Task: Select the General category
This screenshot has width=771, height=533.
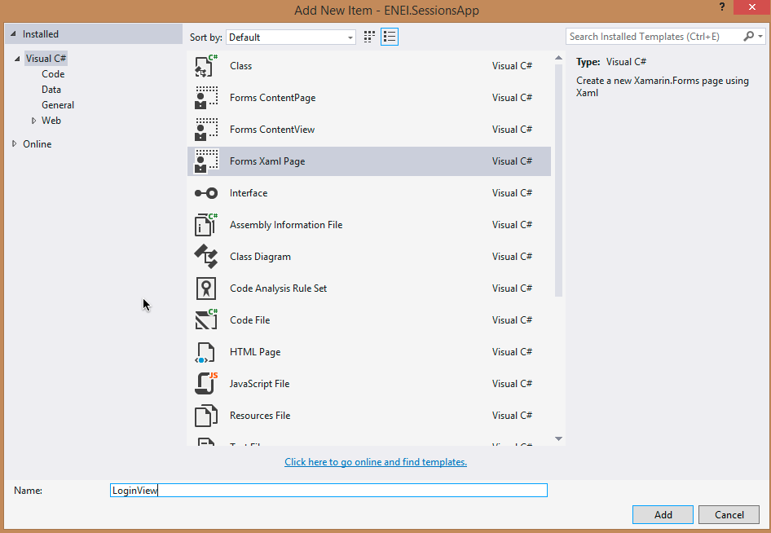Action: 58,105
